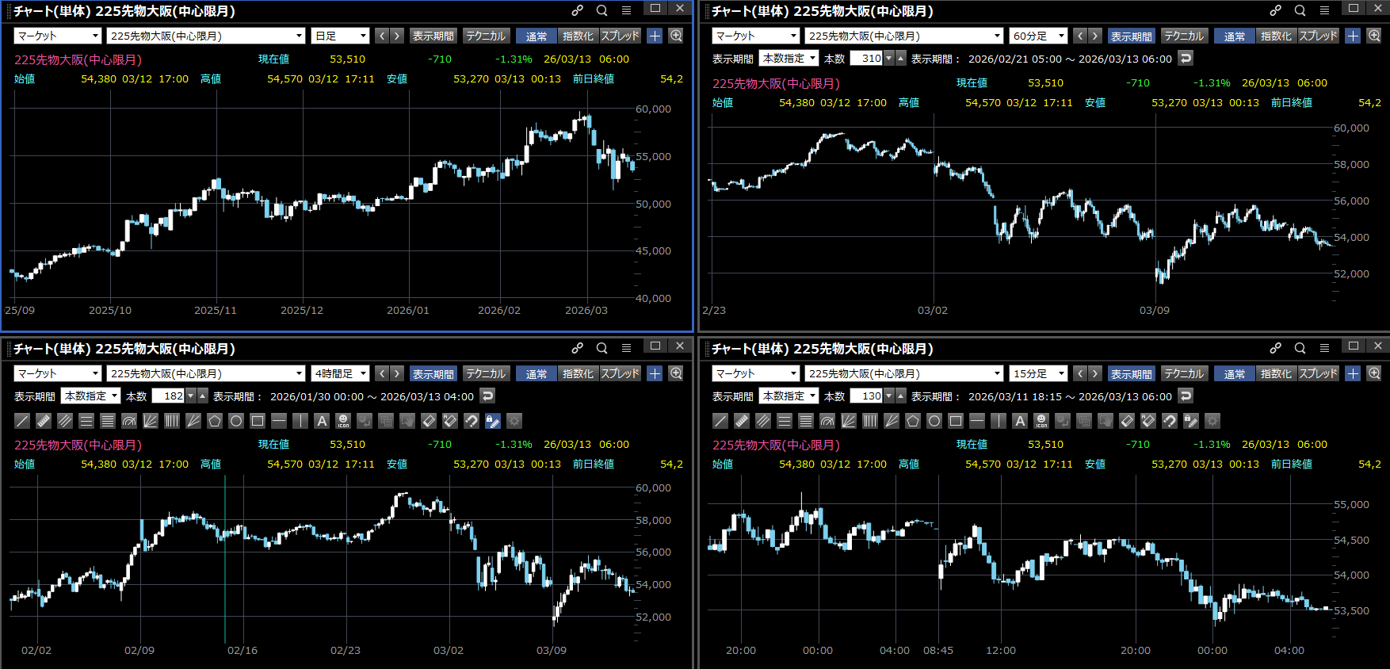Image resolution: width=1390 pixels, height=669 pixels.
Task: Open the hamburger menu in 日足 chart title bar
Action: [x=626, y=10]
